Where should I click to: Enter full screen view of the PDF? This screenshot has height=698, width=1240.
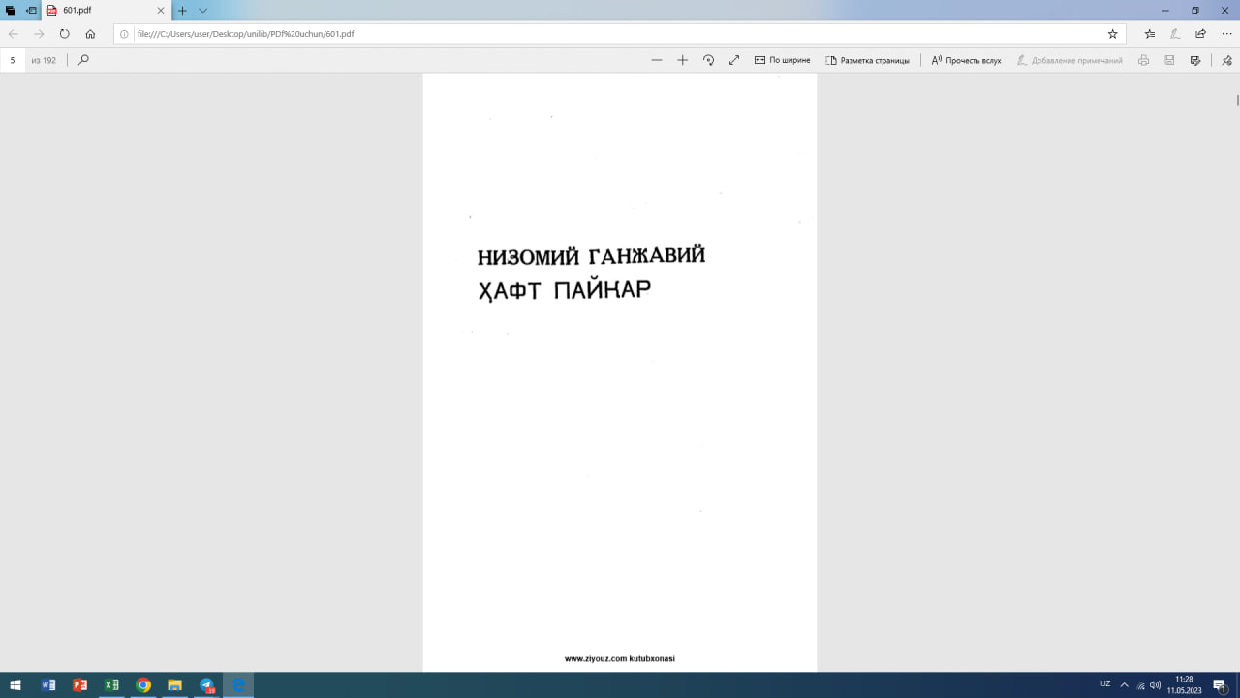(x=733, y=59)
